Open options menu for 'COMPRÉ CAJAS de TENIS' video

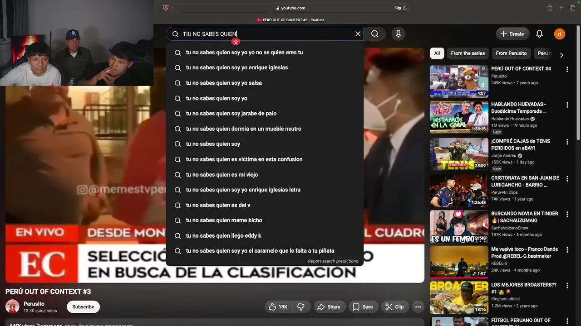click(567, 142)
